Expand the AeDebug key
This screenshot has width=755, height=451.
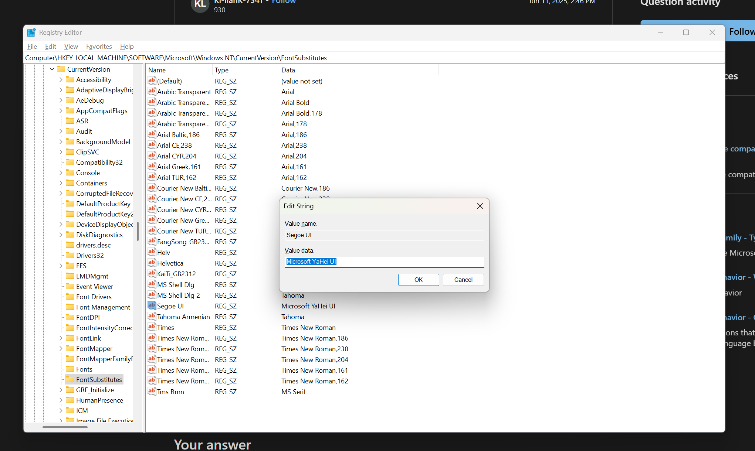tap(61, 100)
